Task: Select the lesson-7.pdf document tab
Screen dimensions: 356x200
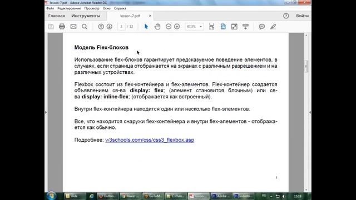Action: [130, 16]
